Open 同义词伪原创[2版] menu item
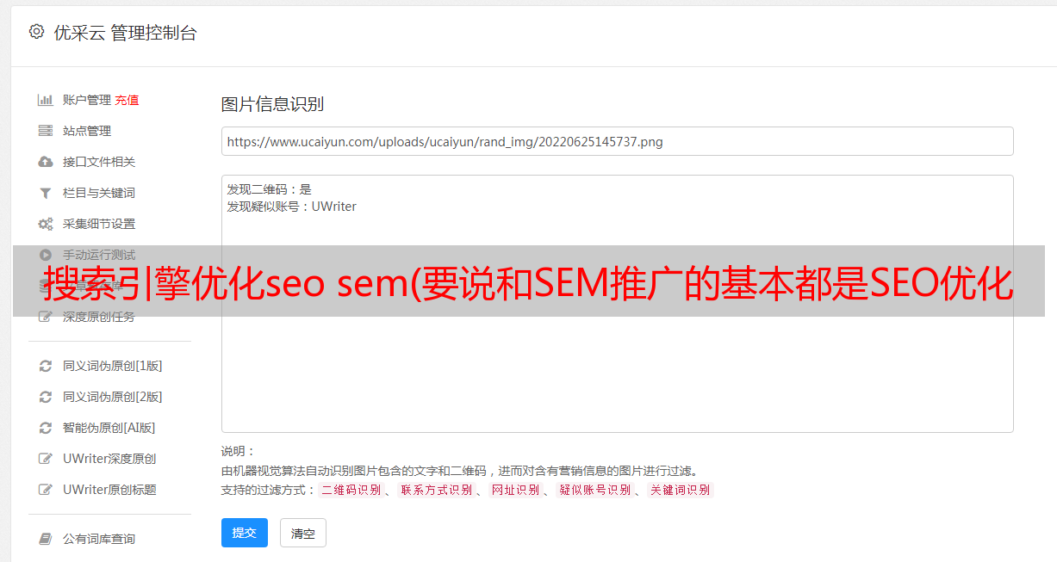The width and height of the screenshot is (1057, 562). tap(112, 397)
